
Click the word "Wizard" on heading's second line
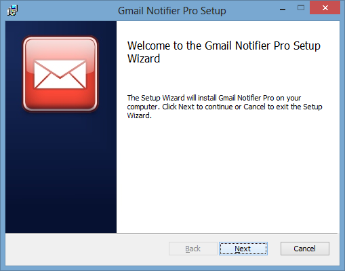[x=144, y=58]
